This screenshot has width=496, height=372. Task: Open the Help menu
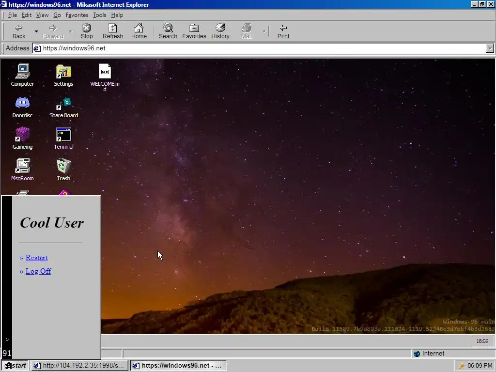coord(117,15)
